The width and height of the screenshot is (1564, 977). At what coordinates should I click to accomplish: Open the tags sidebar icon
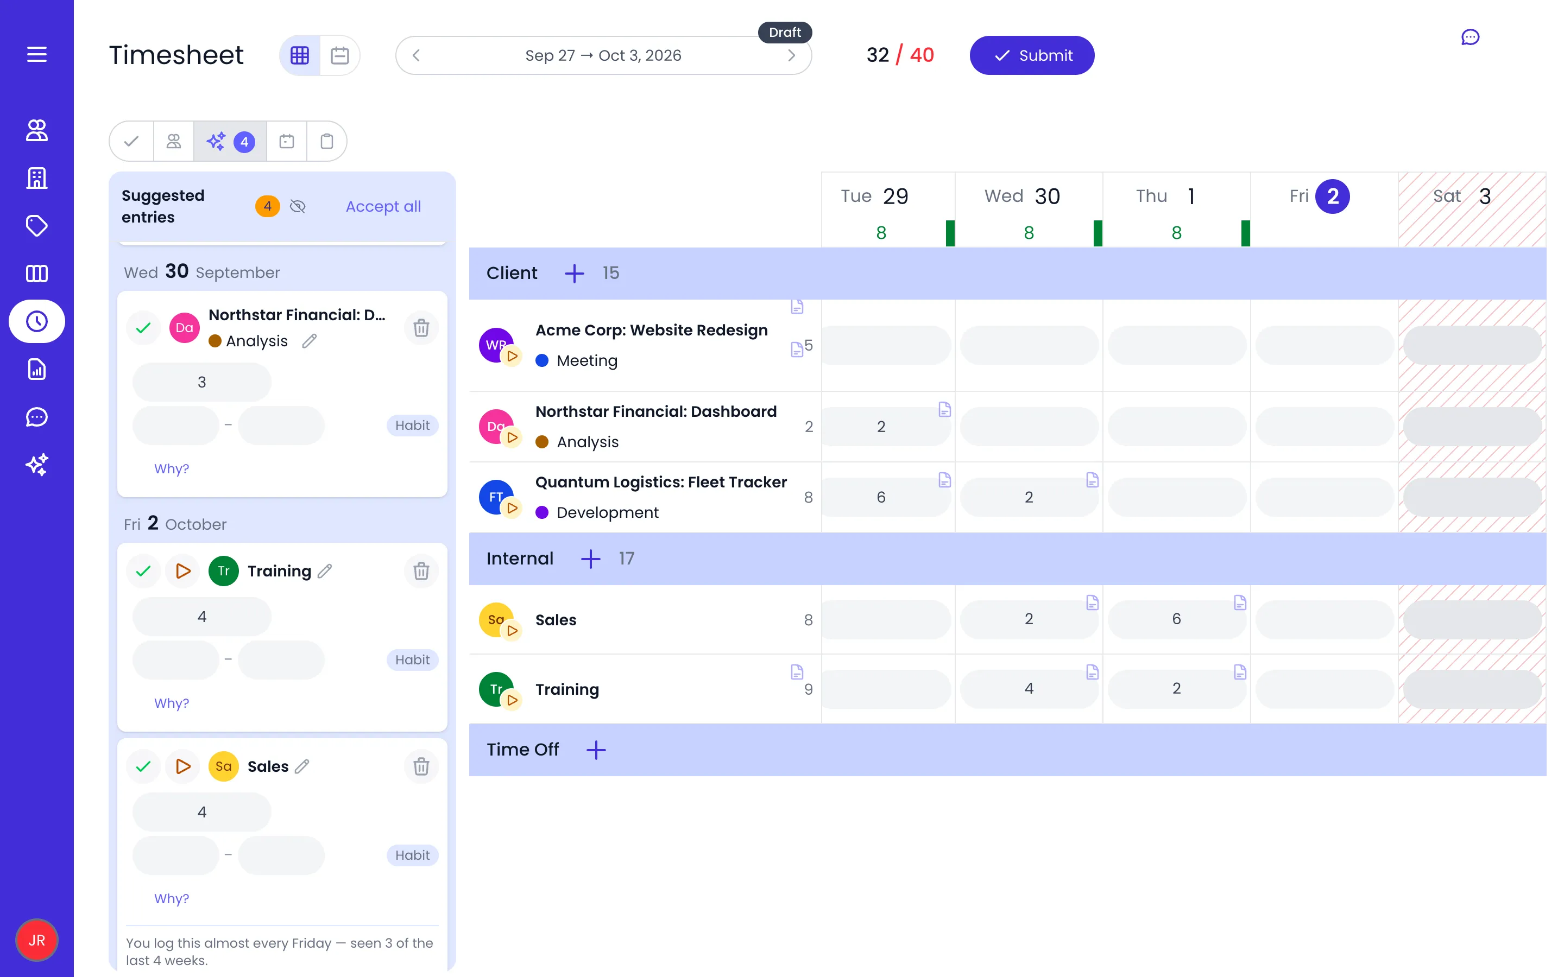pos(37,225)
